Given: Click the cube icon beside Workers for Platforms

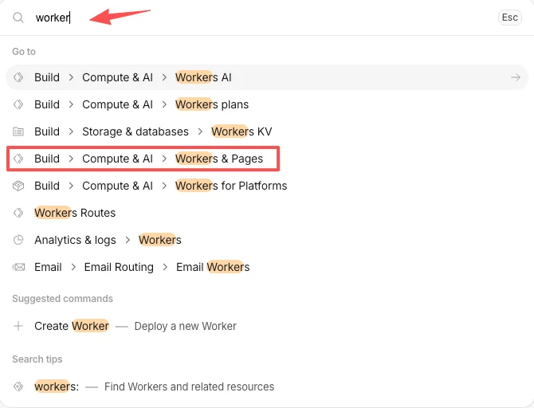Looking at the screenshot, I should pyautogui.click(x=18, y=186).
